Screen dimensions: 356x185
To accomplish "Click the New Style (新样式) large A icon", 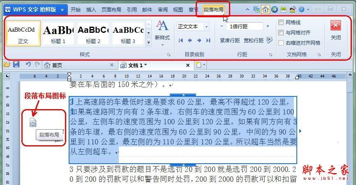I will click(x=162, y=25).
